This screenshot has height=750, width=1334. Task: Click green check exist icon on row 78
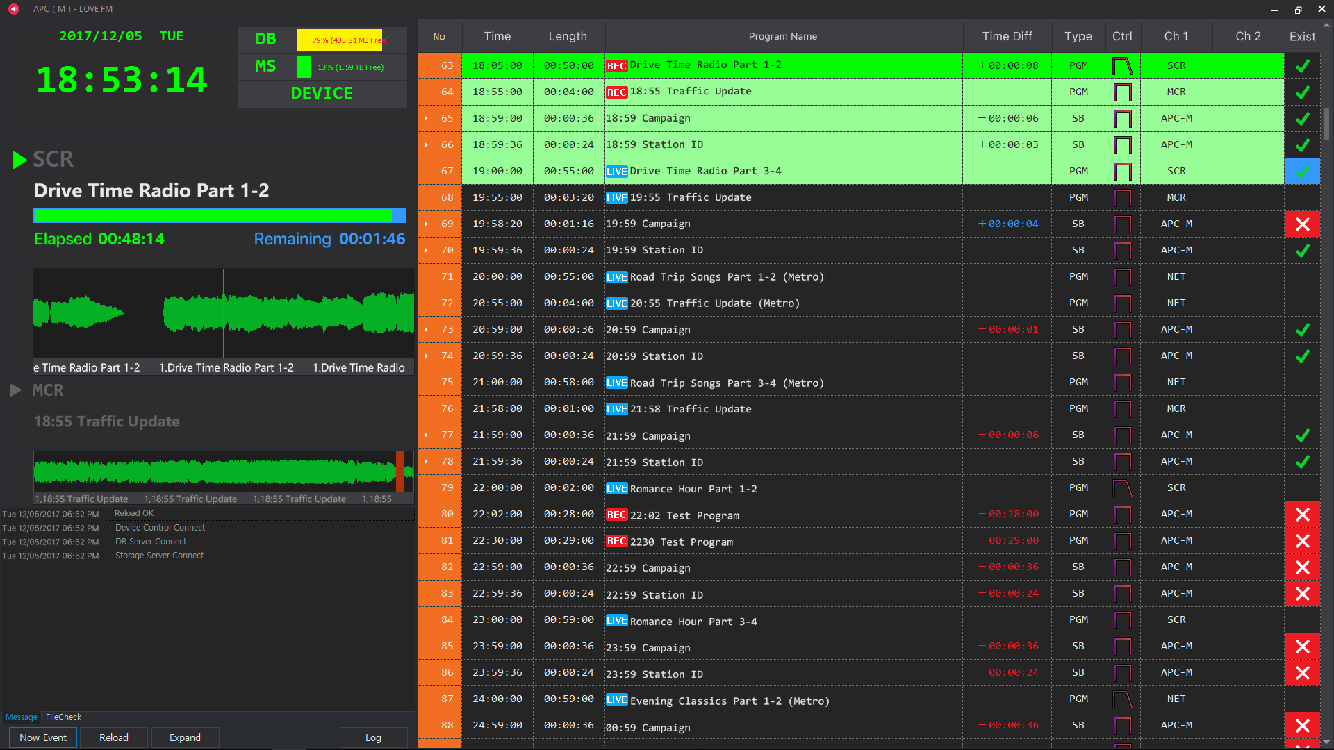(x=1302, y=462)
